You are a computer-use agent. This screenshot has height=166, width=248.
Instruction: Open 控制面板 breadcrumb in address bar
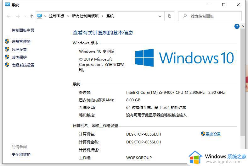pyautogui.click(x=57, y=16)
